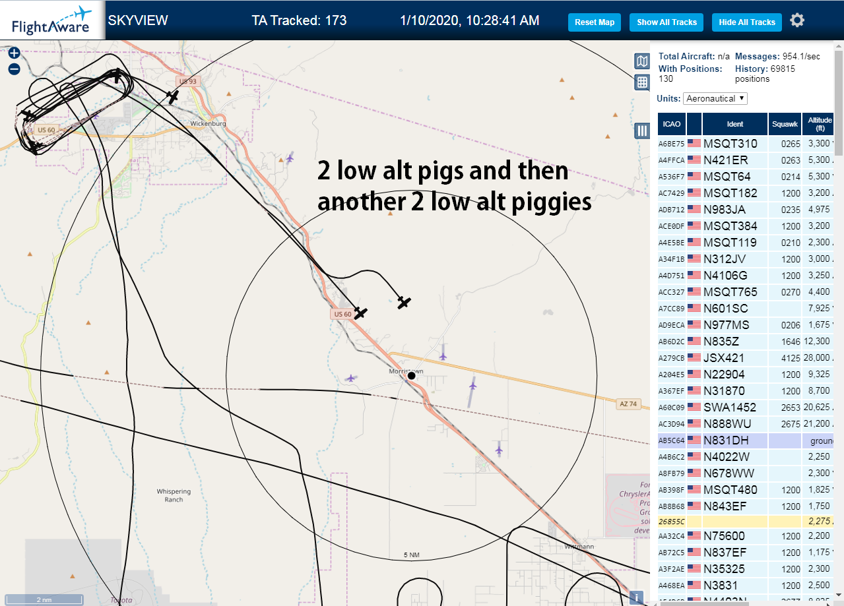Select purple aircraft north of Morristown
This screenshot has height=606, width=844.
[443, 355]
